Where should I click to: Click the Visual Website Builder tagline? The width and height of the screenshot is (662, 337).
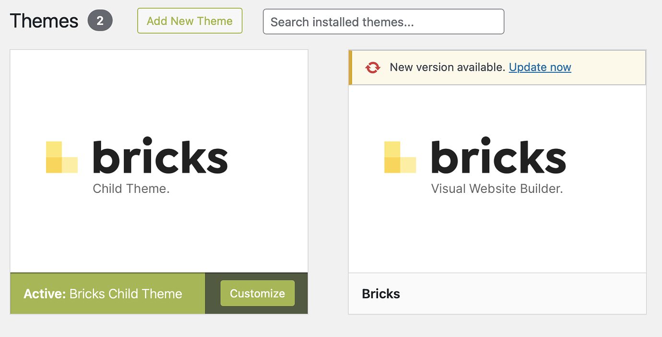point(496,188)
